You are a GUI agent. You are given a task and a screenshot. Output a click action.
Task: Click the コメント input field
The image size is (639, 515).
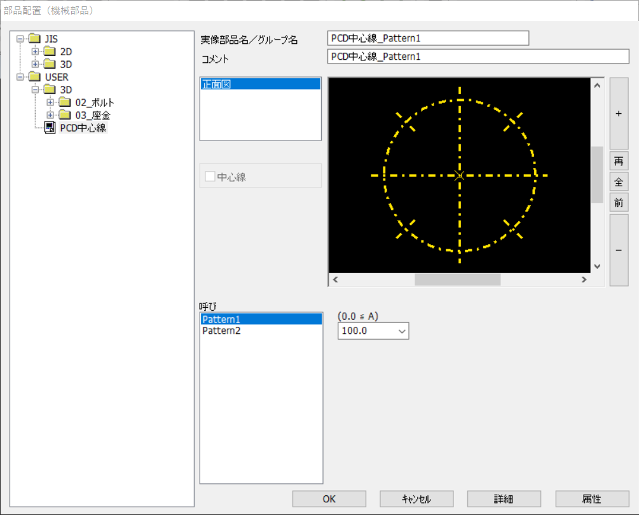(478, 56)
